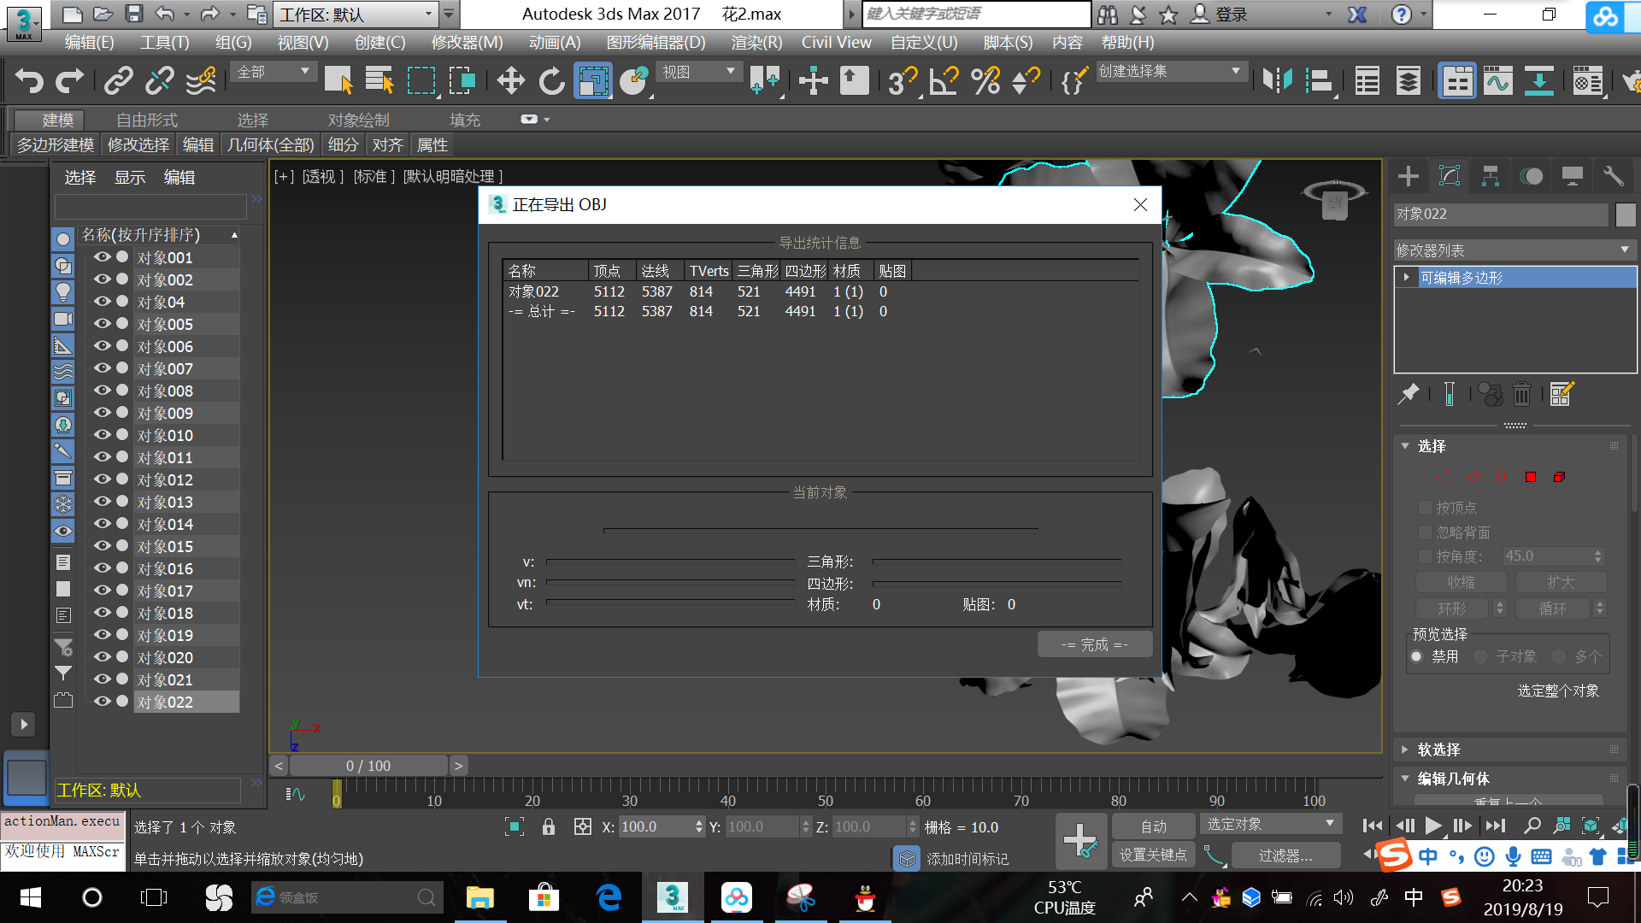Select the Select and Move tool
Screen dimensions: 1641x923
[x=510, y=80]
